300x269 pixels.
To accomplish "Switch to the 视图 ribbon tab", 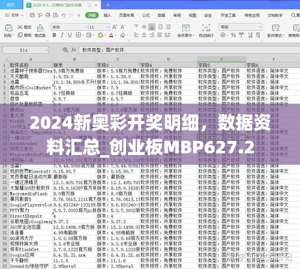I will pos(193,15).
